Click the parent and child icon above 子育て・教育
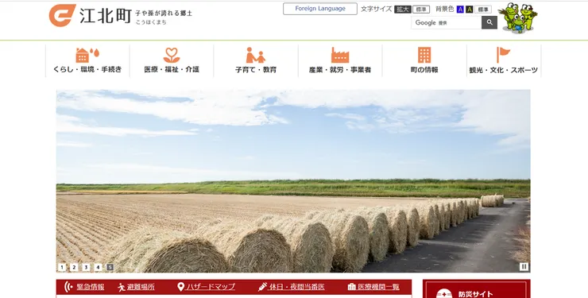The width and height of the screenshot is (588, 298). pyautogui.click(x=255, y=55)
